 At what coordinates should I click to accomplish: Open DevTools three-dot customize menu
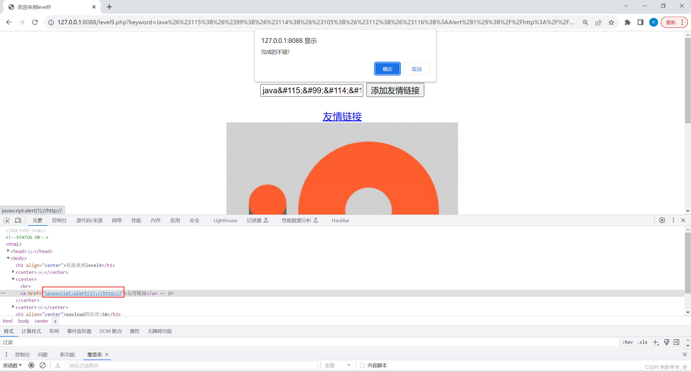click(x=673, y=221)
